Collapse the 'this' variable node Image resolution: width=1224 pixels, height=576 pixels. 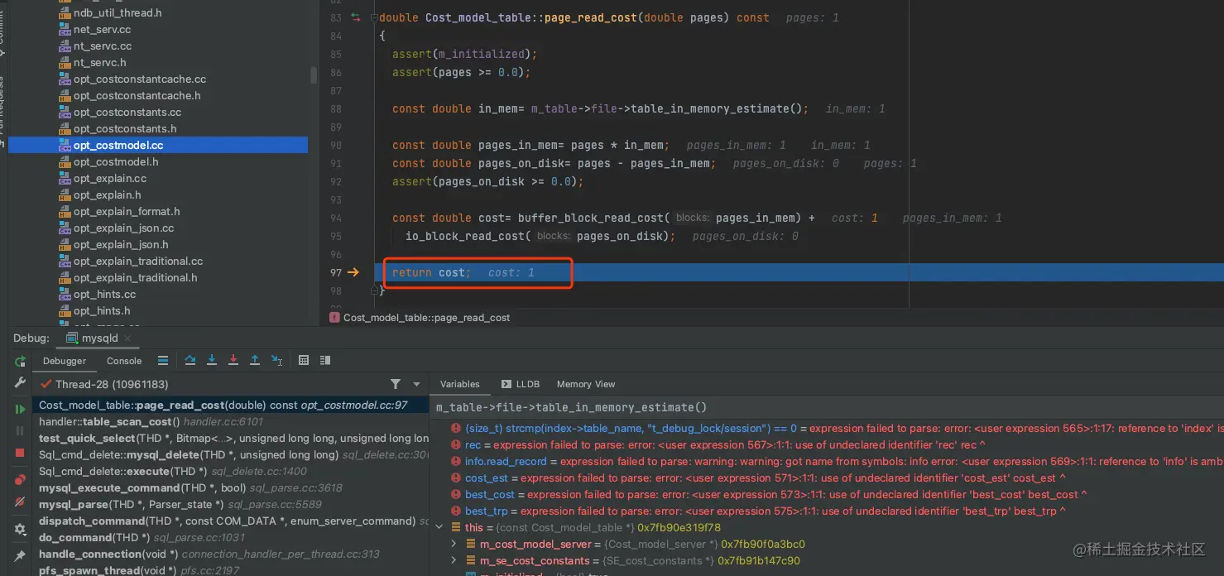(439, 527)
